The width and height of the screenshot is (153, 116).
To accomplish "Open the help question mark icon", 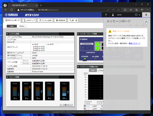I will pyautogui.click(x=106, y=15).
